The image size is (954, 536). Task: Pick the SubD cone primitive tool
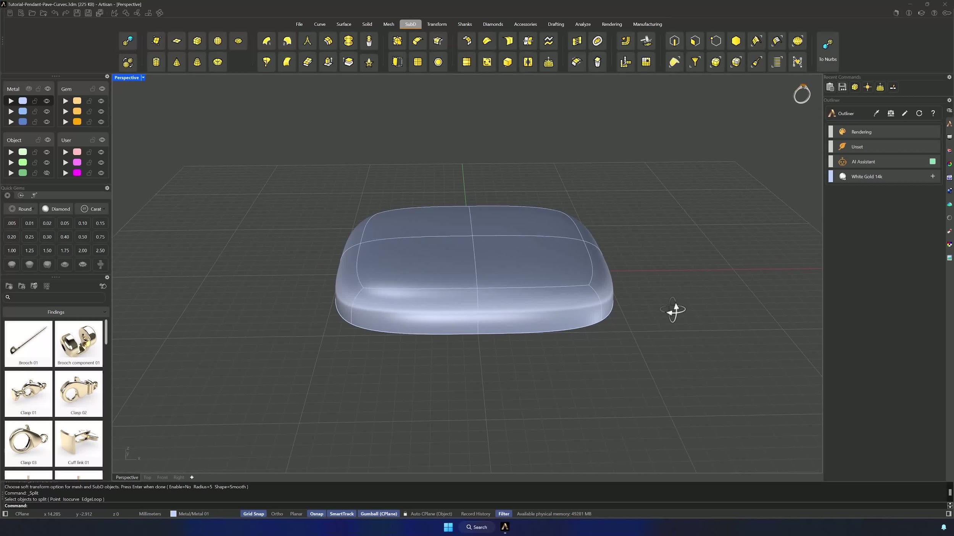[177, 62]
